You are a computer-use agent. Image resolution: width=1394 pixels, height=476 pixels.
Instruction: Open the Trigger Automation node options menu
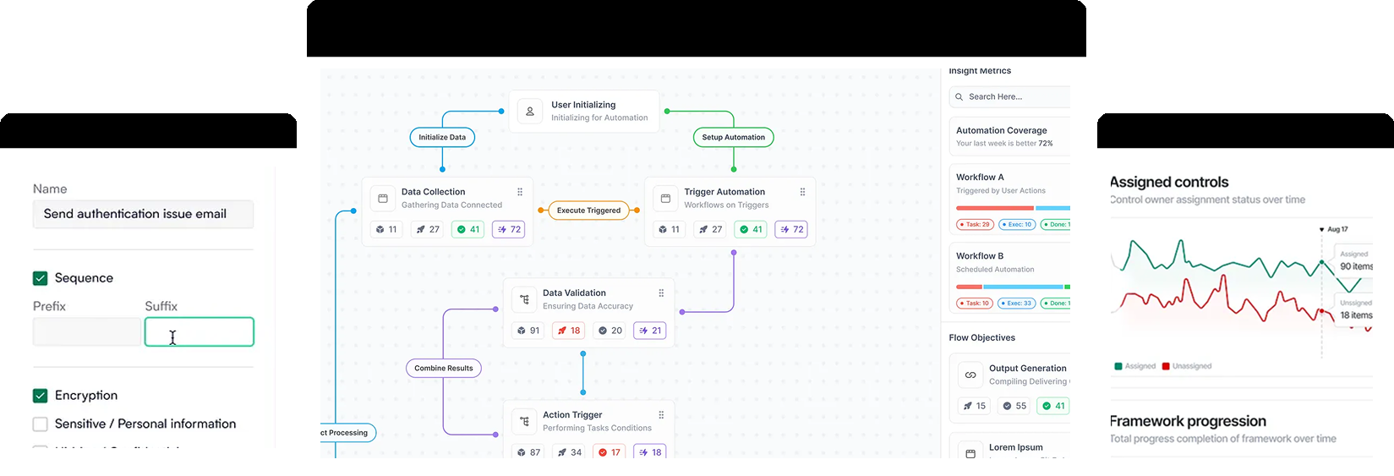802,192
